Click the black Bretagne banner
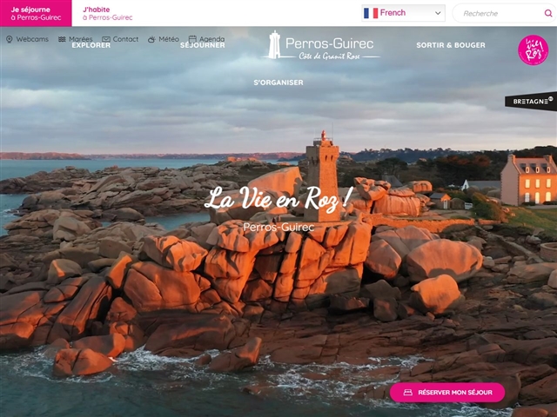This screenshot has height=417, width=557. pos(531,102)
